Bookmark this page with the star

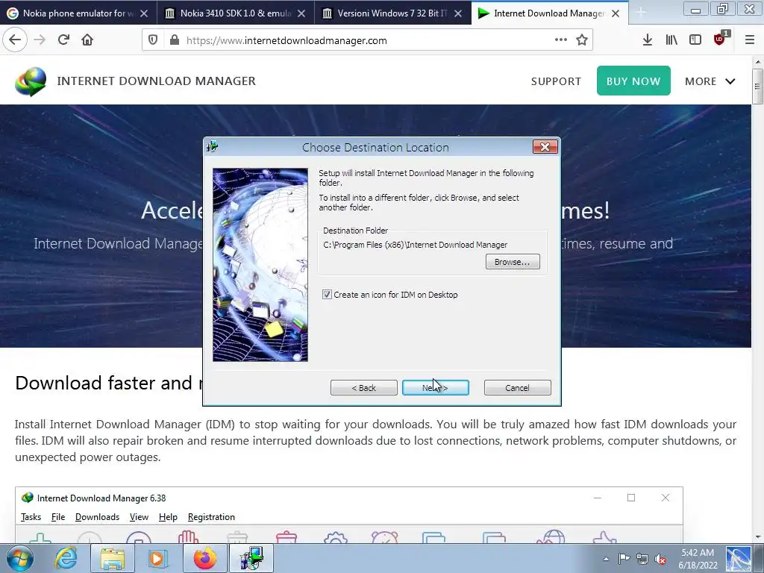point(582,40)
